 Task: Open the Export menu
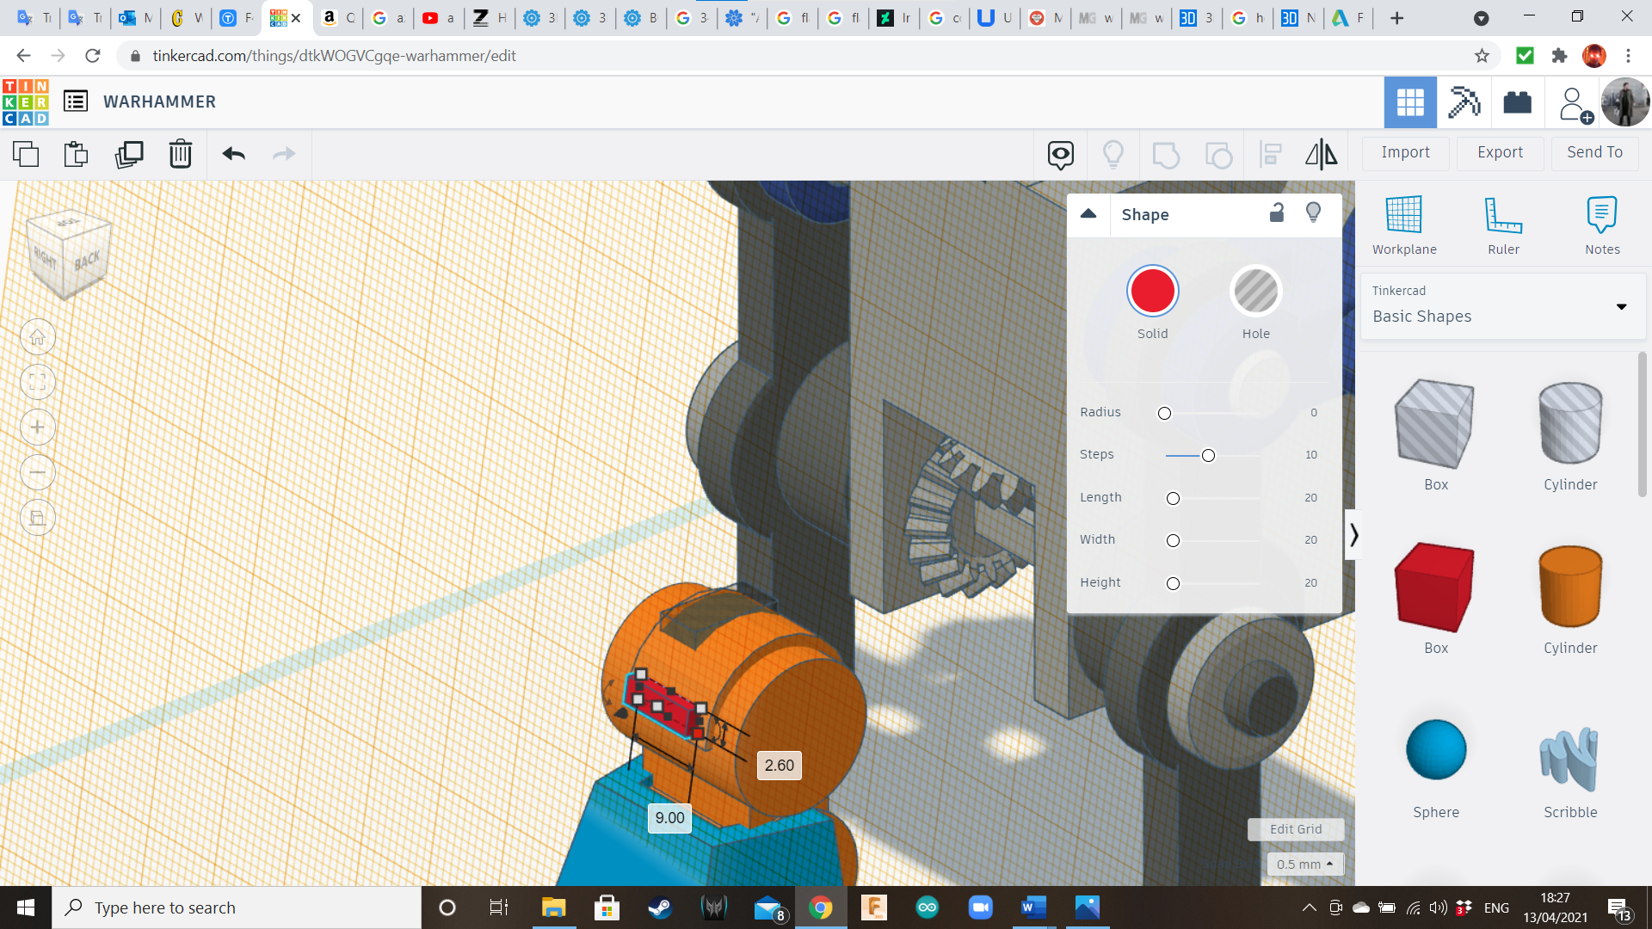tap(1500, 152)
